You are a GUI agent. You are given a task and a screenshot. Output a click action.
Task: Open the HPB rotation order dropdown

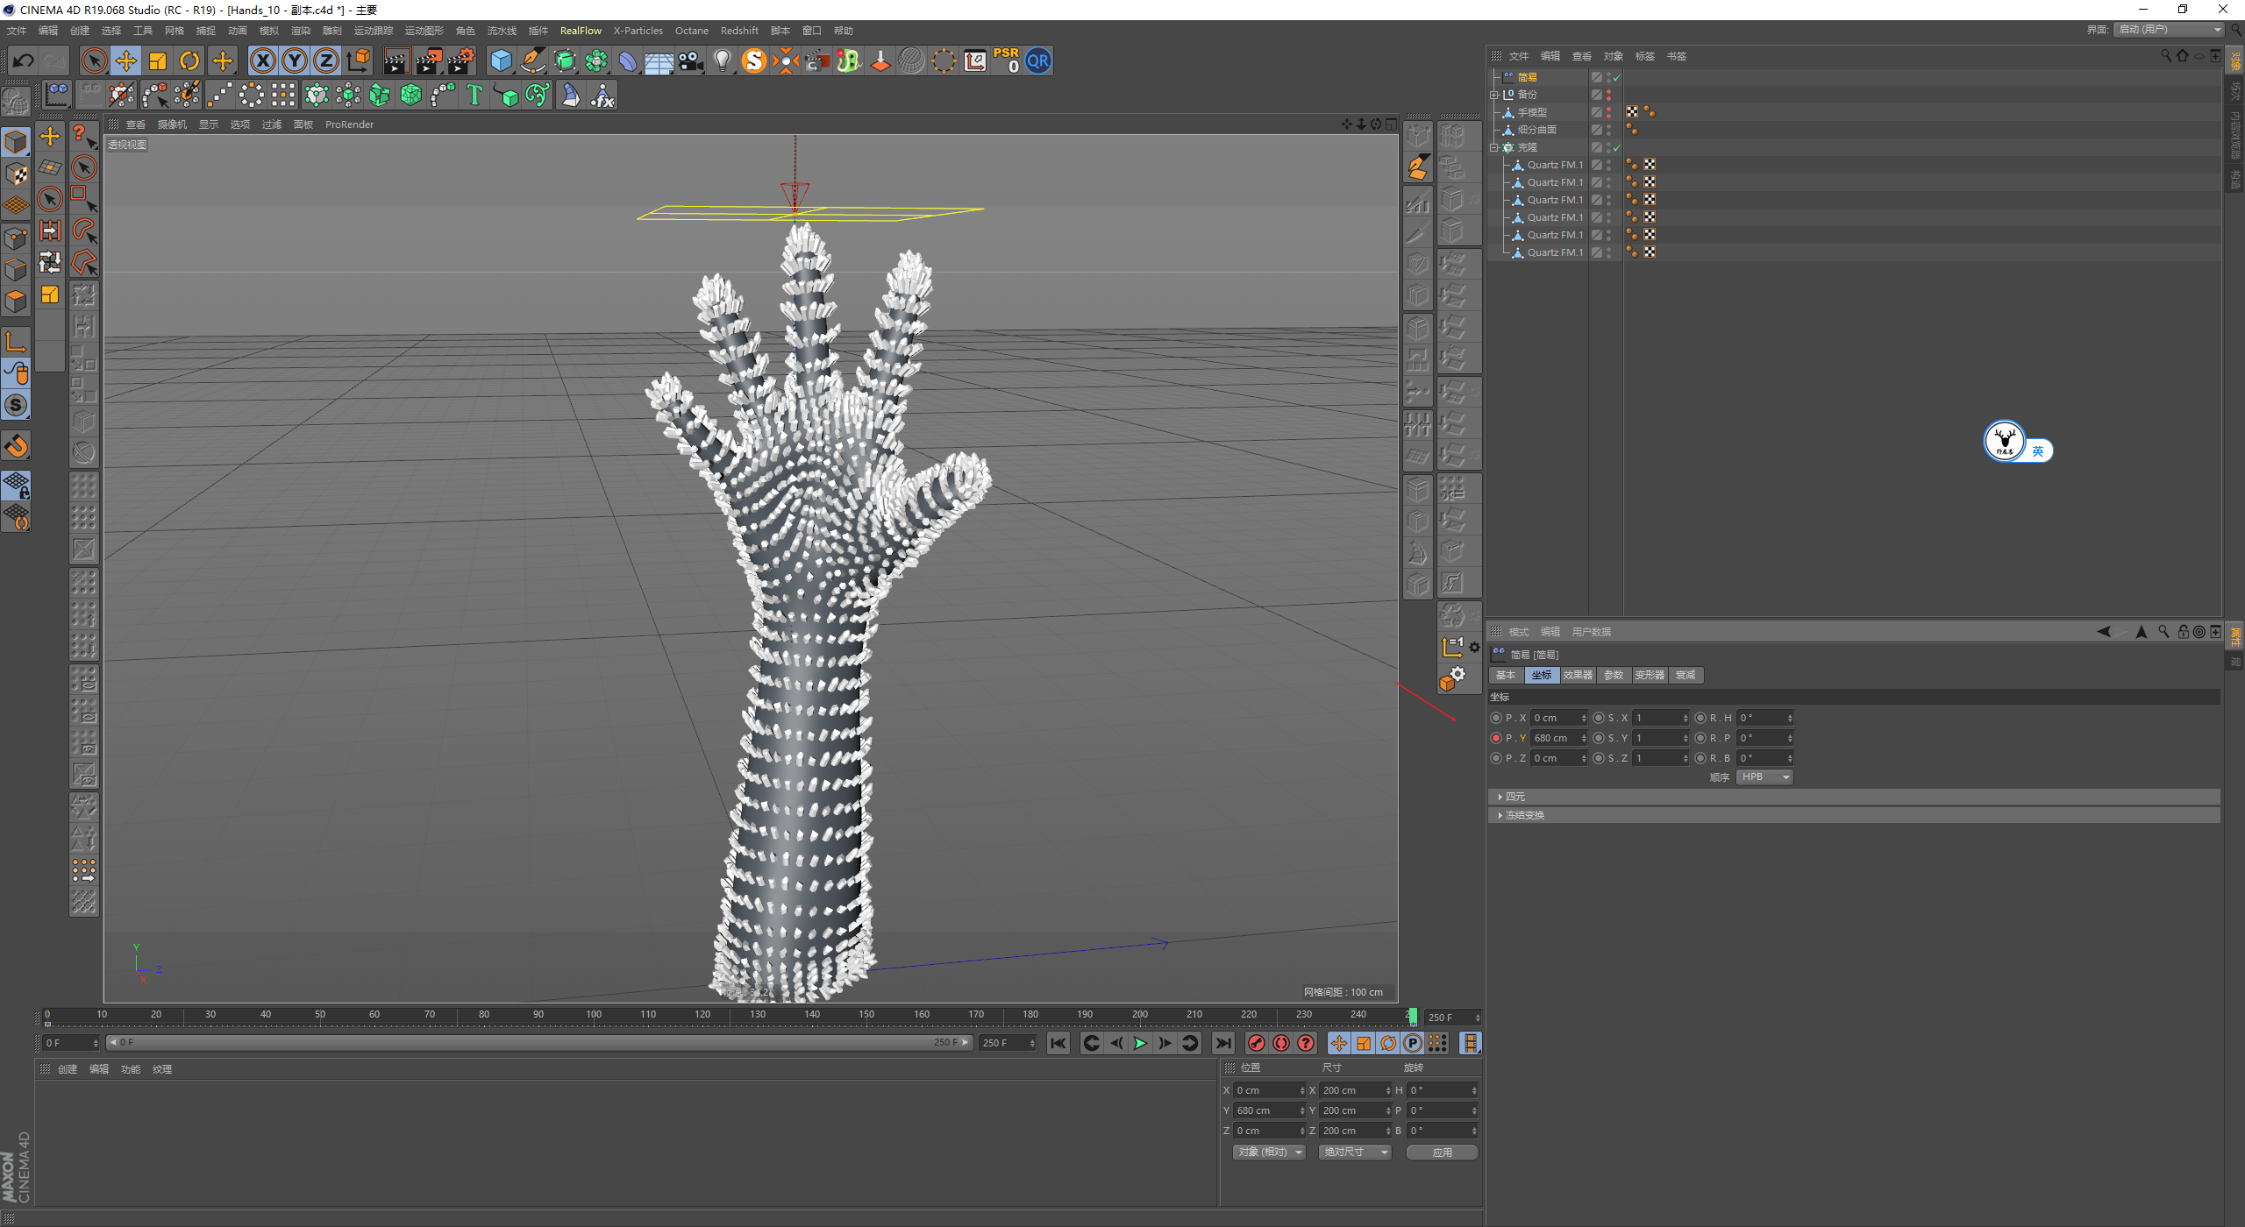(1764, 777)
